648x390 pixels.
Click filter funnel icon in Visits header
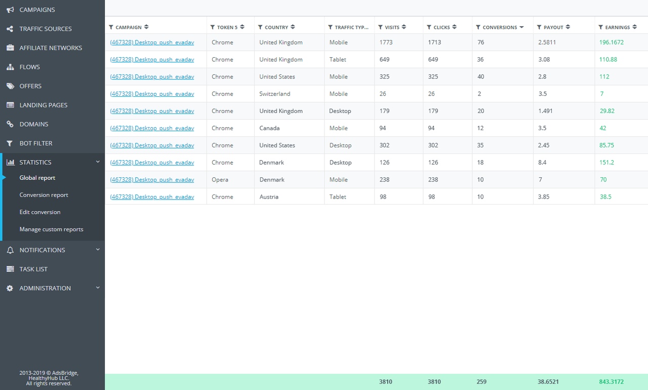click(381, 27)
